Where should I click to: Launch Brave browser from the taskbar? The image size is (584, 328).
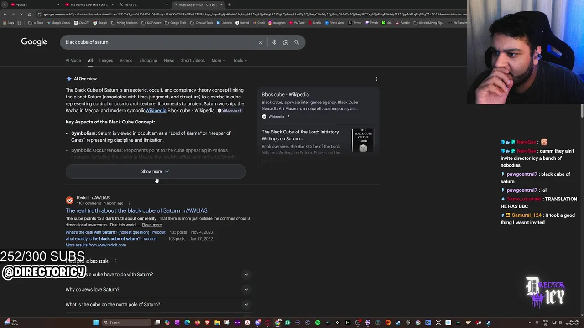pyautogui.click(x=207, y=323)
